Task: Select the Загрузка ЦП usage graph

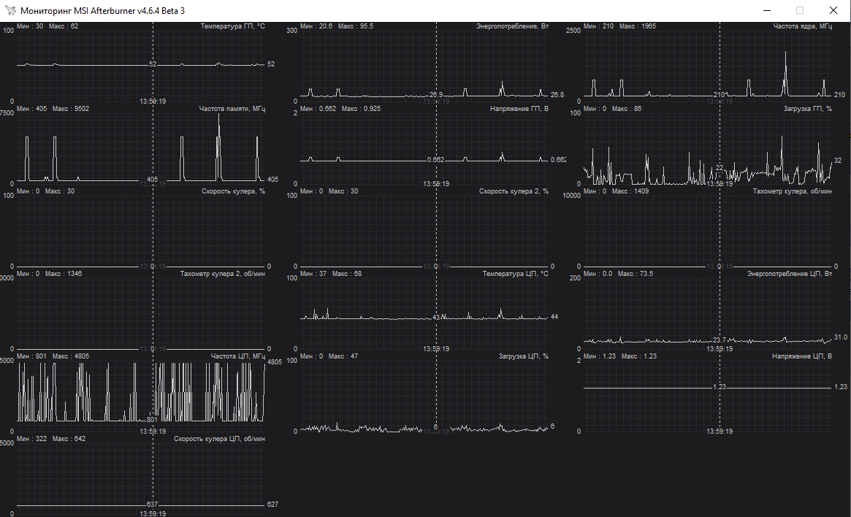Action: pyautogui.click(x=424, y=394)
